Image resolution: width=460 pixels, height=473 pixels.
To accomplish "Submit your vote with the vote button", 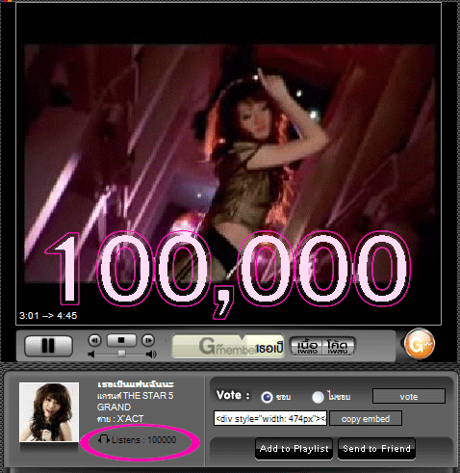I will [409, 396].
